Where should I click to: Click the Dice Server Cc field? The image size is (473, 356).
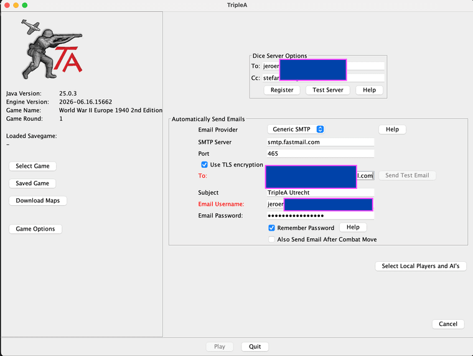[x=324, y=78]
